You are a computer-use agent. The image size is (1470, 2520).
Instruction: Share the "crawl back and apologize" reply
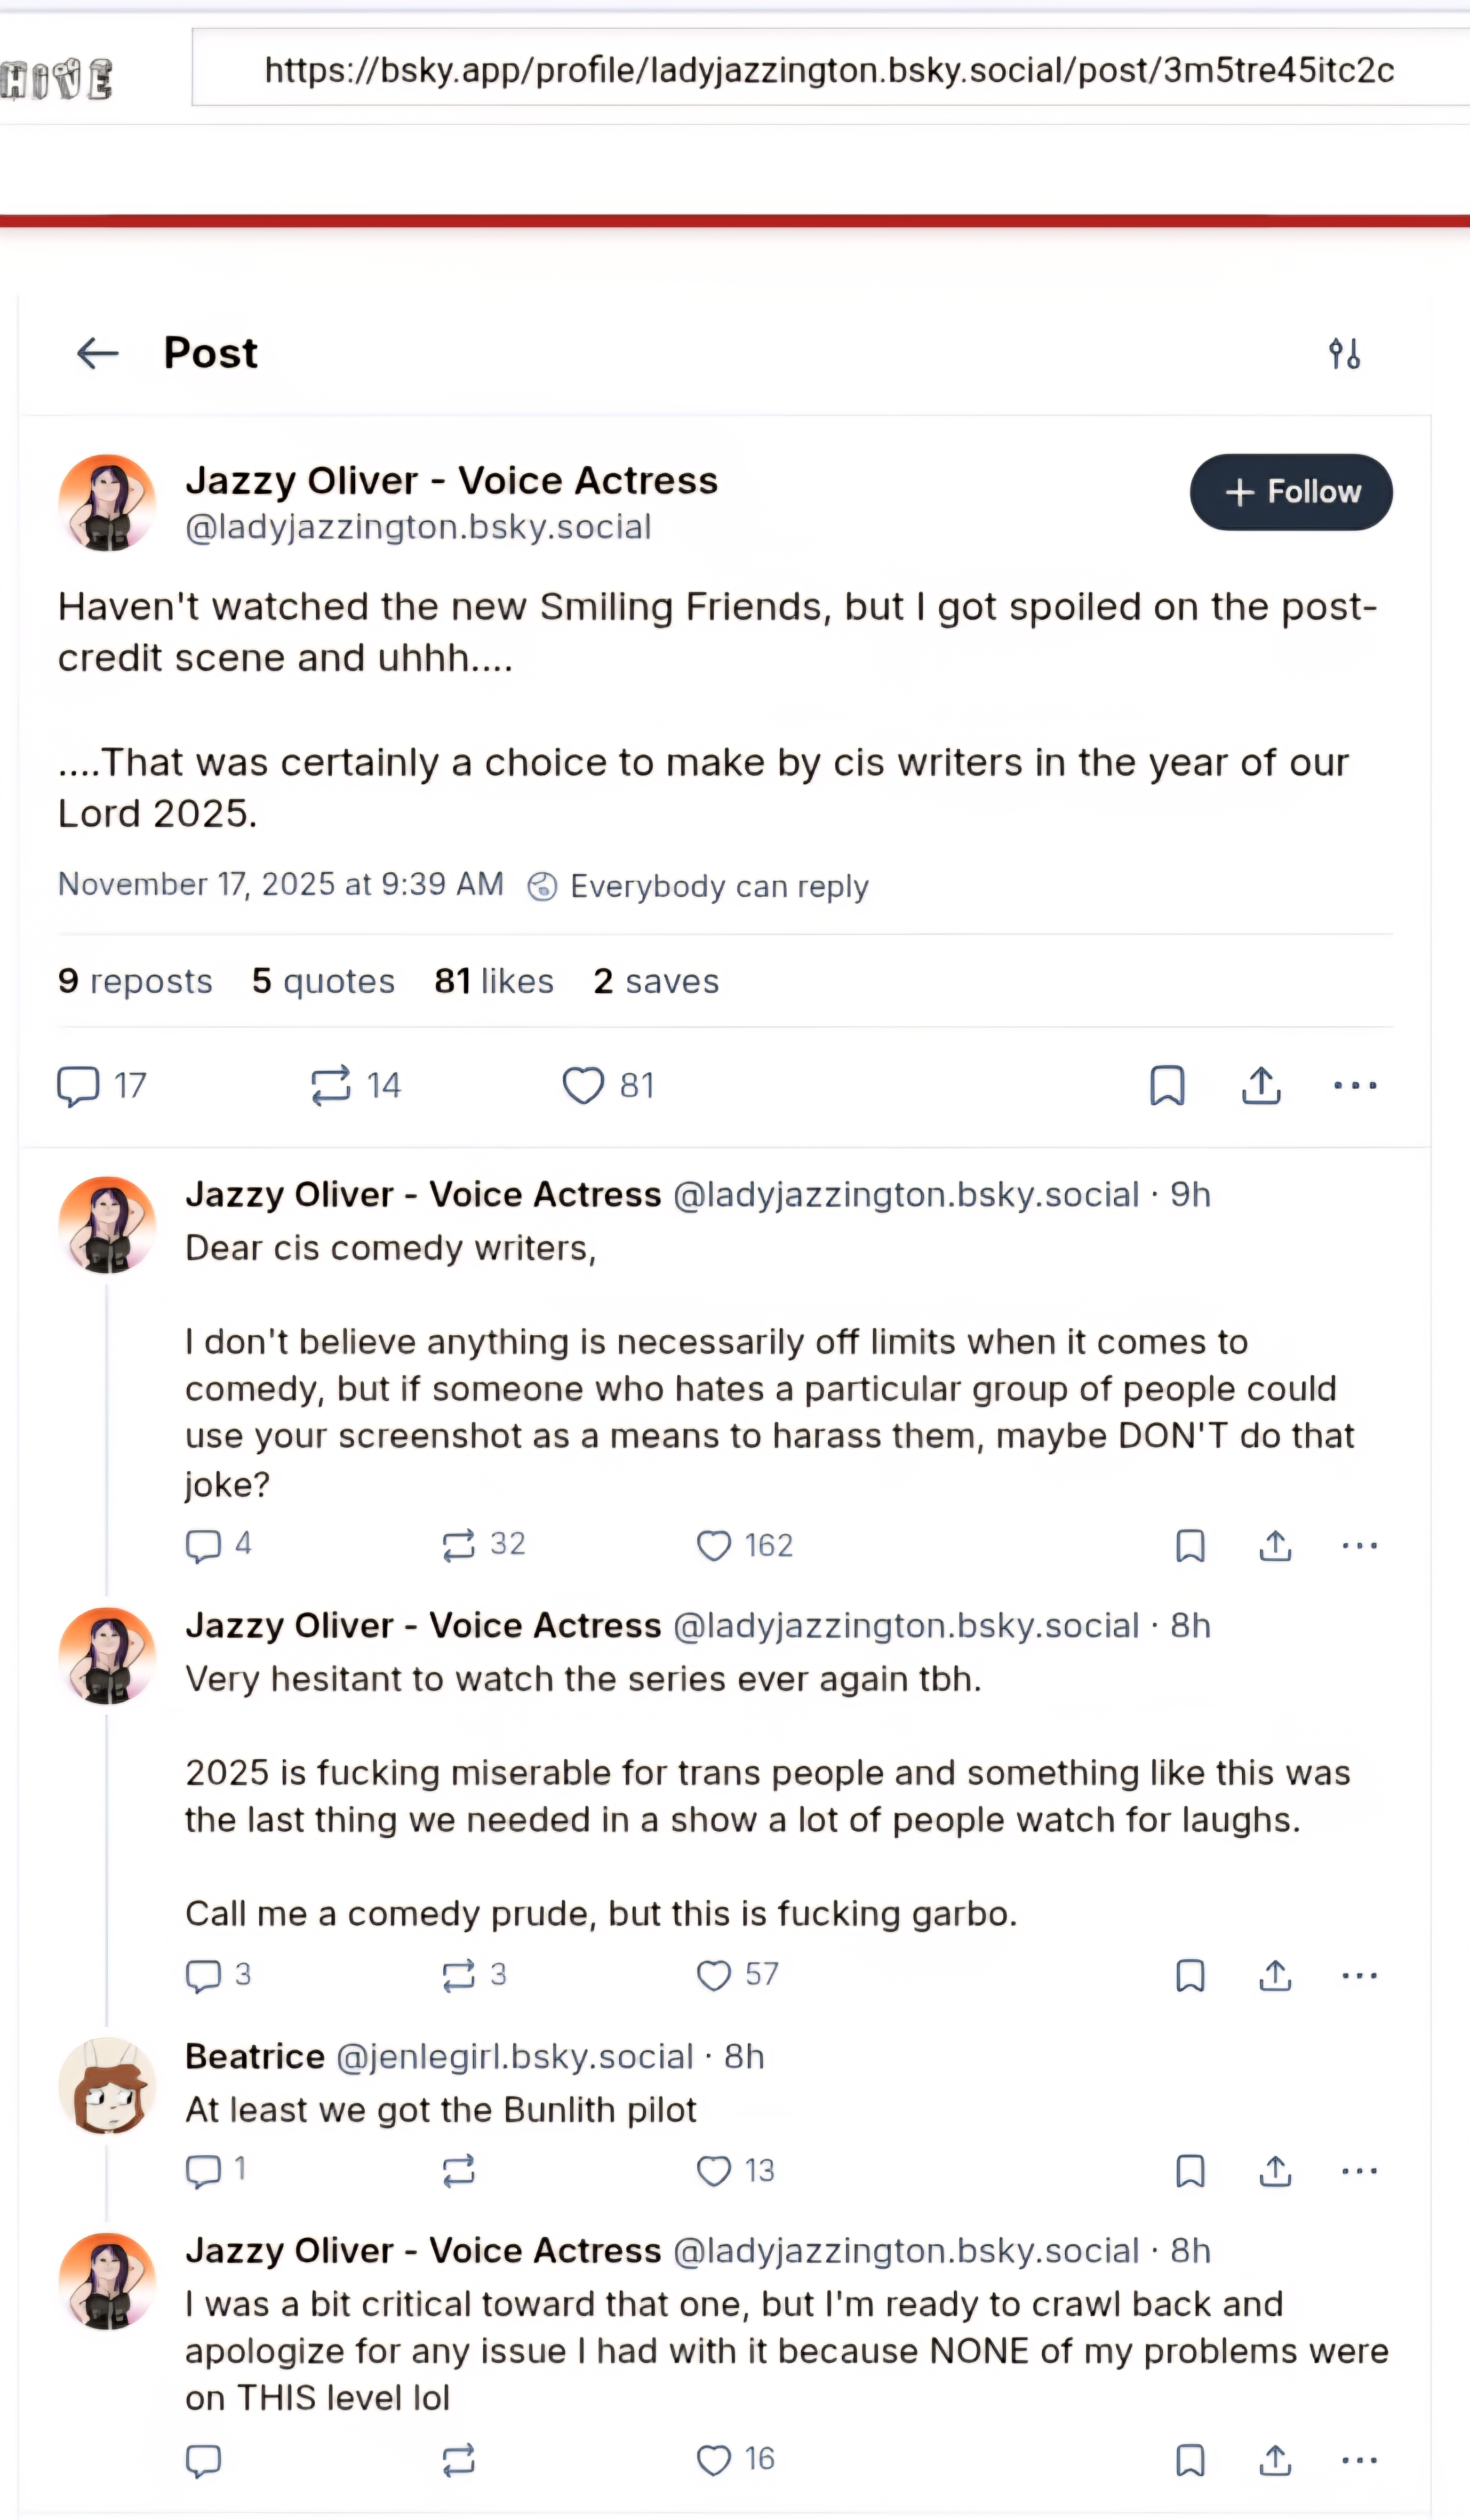(1275, 2460)
